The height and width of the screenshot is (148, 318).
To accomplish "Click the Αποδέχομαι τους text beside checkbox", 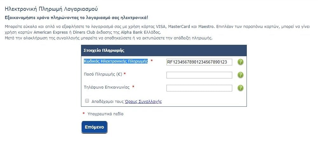I will point(107,102).
